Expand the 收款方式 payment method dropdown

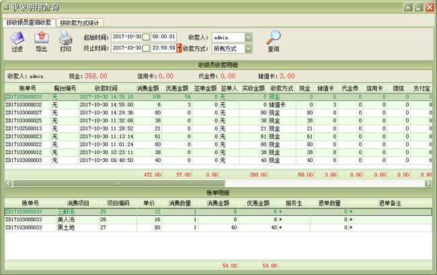(x=249, y=49)
